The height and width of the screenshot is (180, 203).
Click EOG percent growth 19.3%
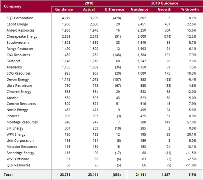coord(192,73)
